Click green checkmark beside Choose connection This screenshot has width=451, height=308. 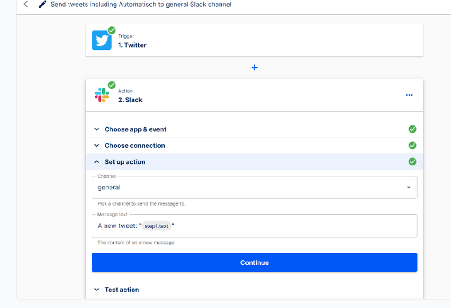click(412, 146)
